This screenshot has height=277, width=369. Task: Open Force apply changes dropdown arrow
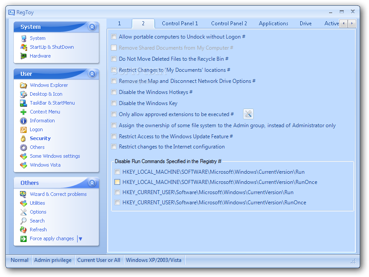(x=80, y=239)
